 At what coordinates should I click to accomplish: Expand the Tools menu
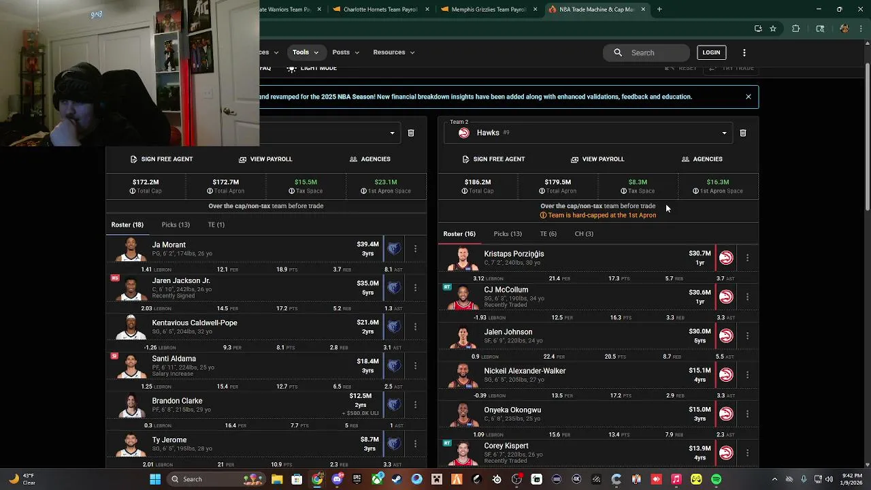pyautogui.click(x=306, y=52)
